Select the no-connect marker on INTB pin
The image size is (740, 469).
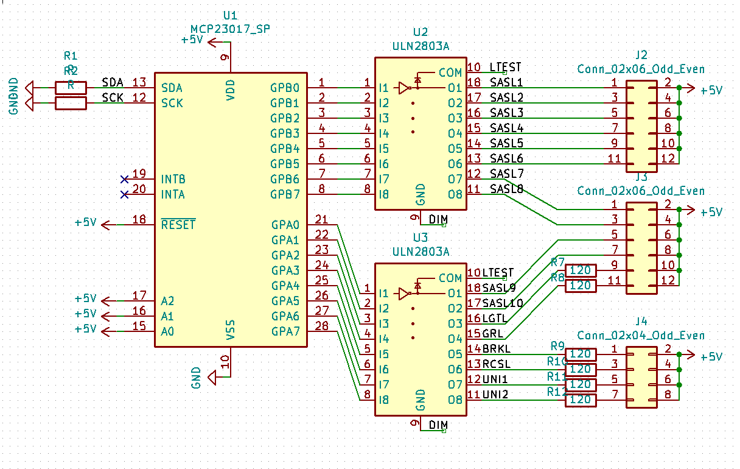point(124,179)
